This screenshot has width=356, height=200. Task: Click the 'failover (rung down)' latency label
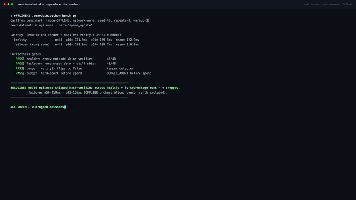pyautogui.click(x=31, y=45)
